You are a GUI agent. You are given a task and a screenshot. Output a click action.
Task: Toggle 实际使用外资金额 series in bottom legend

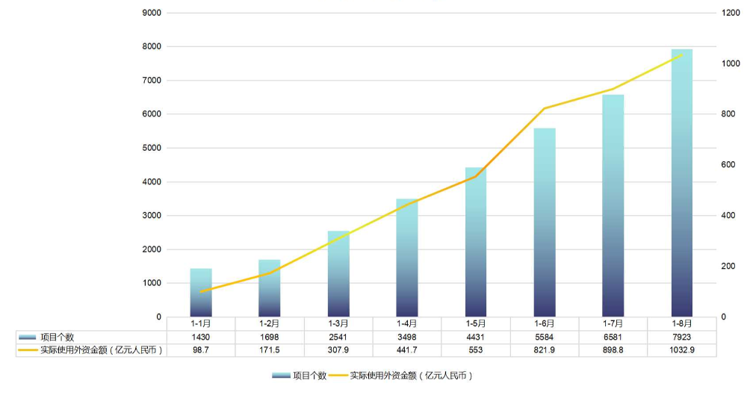pos(412,376)
